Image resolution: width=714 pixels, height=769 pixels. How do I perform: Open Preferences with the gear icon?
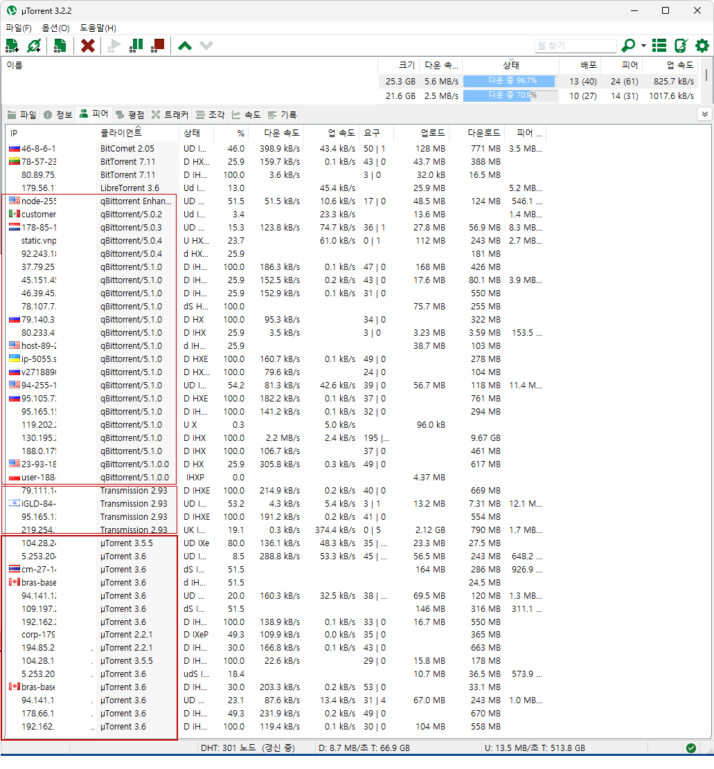[x=702, y=46]
